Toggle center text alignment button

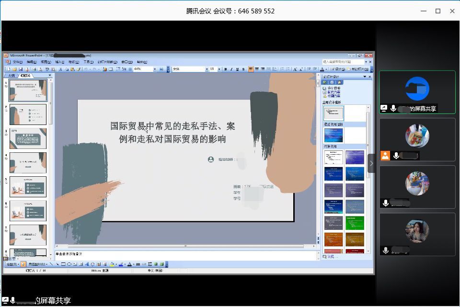tap(257, 69)
